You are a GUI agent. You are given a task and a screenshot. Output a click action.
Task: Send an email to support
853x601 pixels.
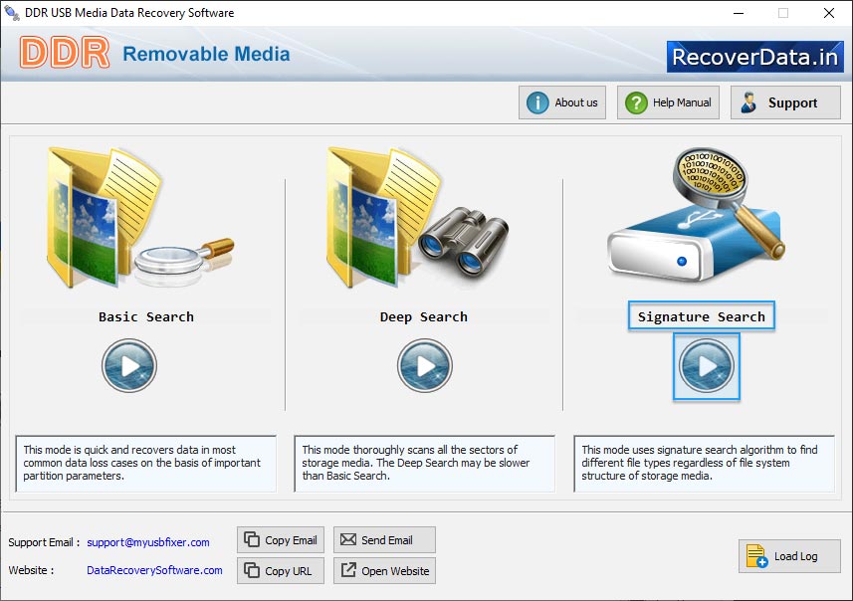(384, 540)
